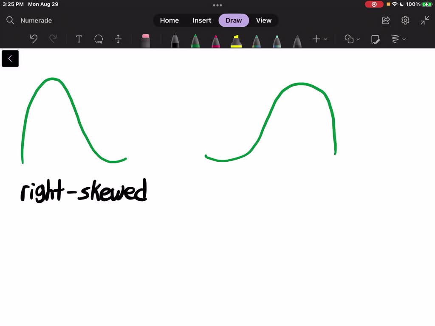Redo the last action
This screenshot has width=435, height=326.
coord(53,39)
